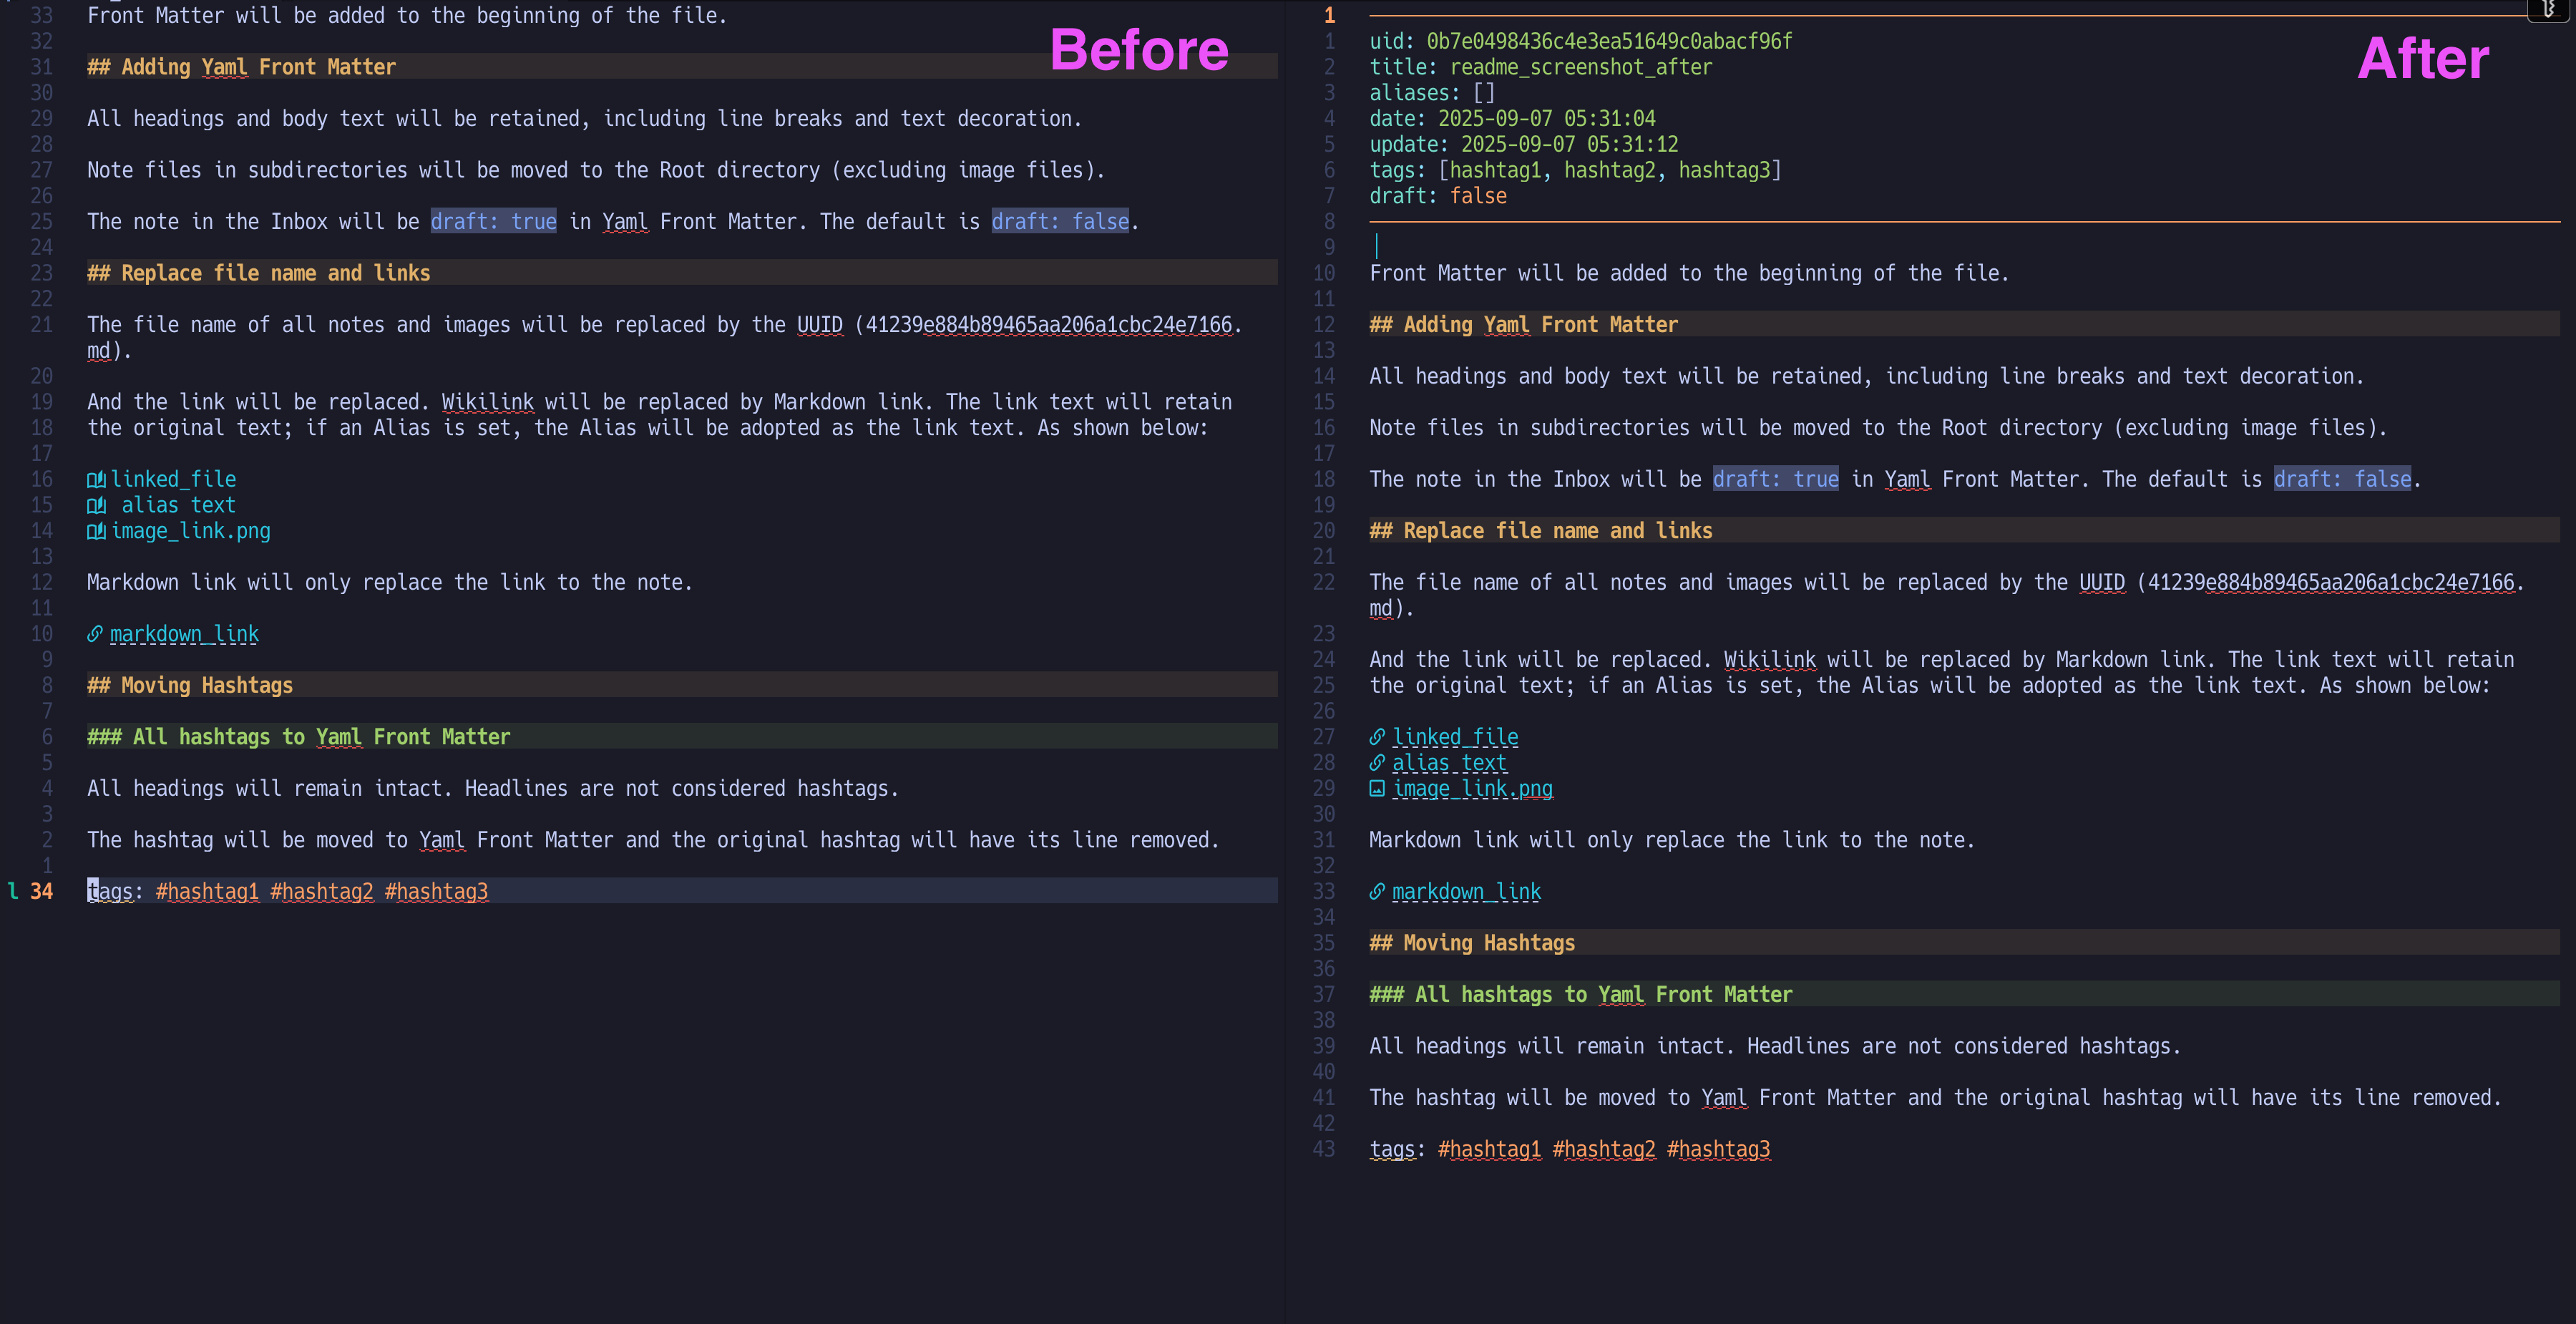Open the markdown_link in the Before pane
The width and height of the screenshot is (2576, 1324).
point(184,634)
